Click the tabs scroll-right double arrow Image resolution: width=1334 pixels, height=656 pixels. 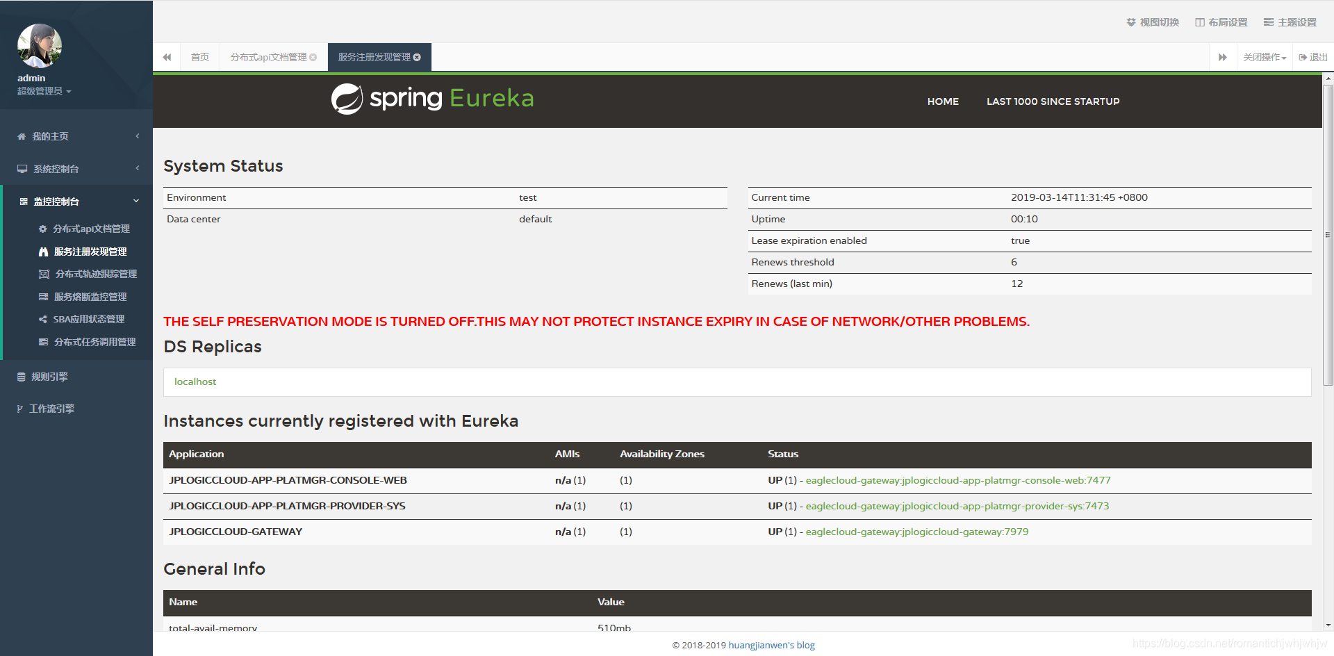pos(1223,57)
